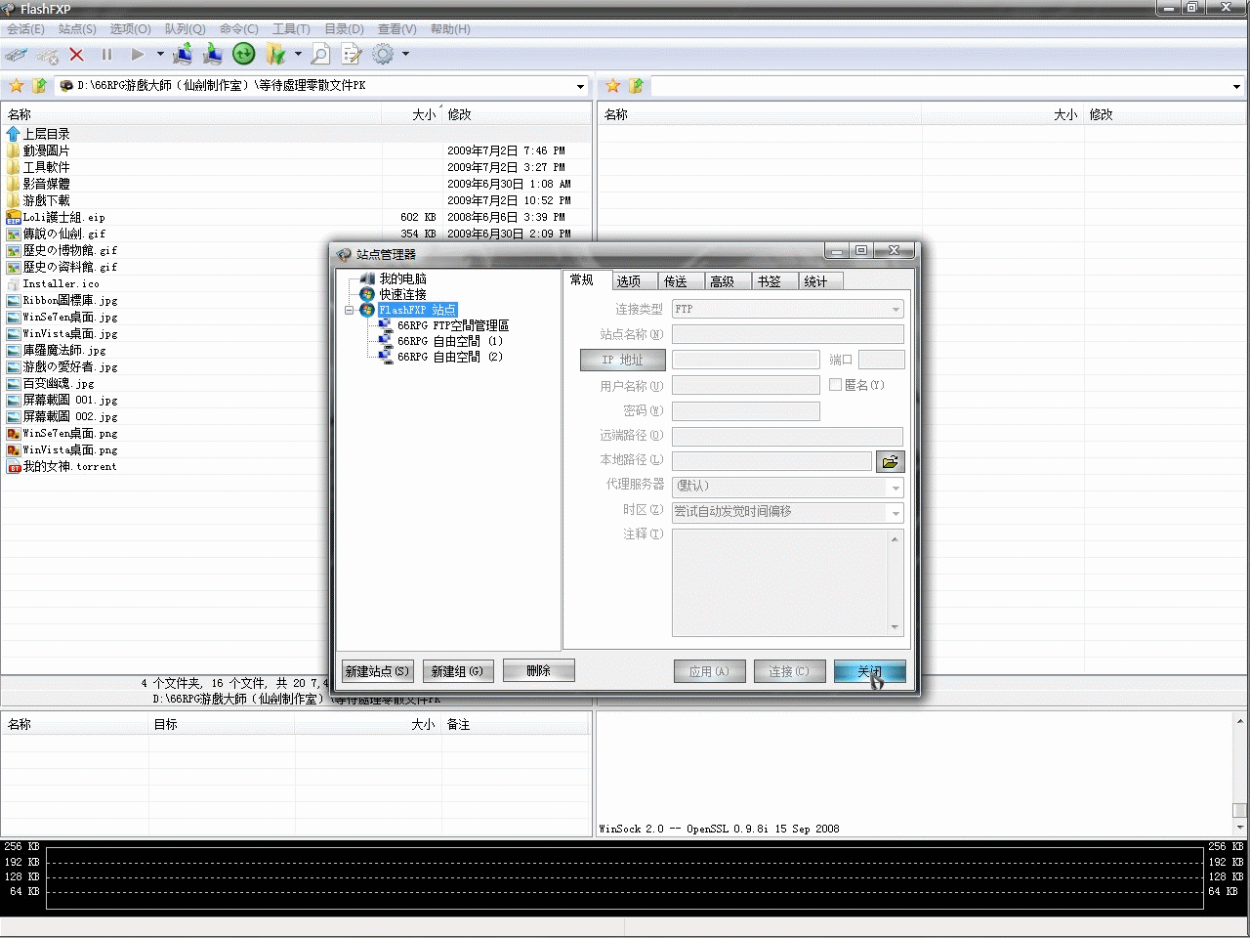Click the right pane up-folder icon

click(x=636, y=86)
